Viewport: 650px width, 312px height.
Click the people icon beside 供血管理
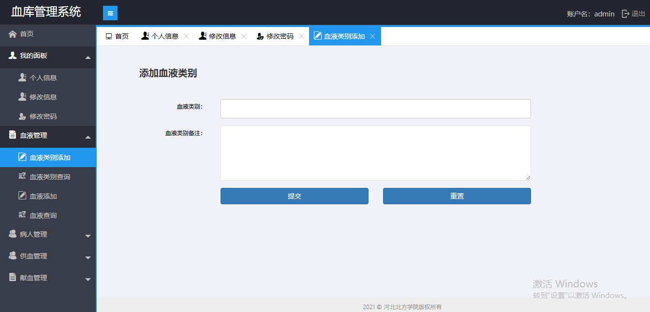tap(13, 255)
